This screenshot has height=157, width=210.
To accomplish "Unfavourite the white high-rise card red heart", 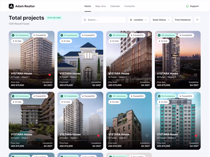I will pos(50,75).
